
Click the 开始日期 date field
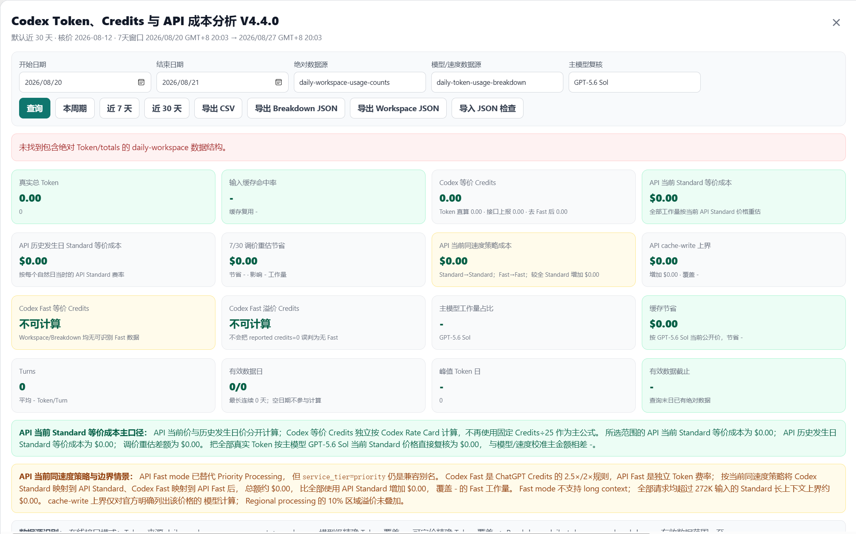point(85,82)
